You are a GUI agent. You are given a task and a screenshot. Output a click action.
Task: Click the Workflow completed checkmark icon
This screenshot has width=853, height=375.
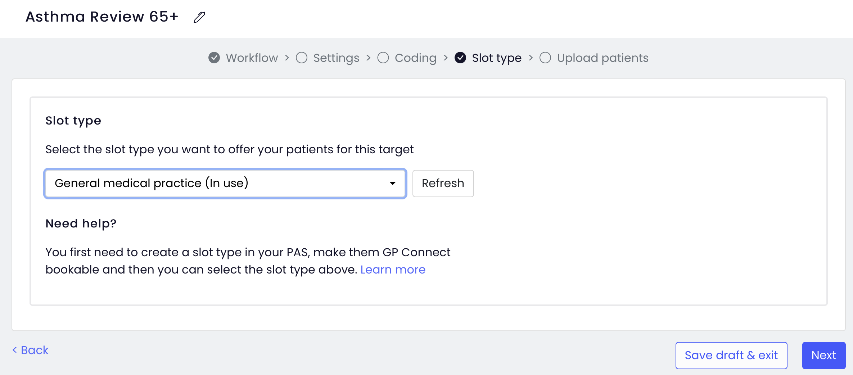point(214,58)
